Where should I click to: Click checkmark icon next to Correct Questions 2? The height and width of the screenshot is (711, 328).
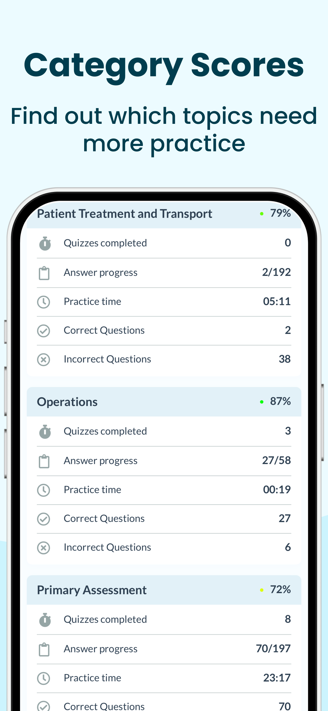44,331
